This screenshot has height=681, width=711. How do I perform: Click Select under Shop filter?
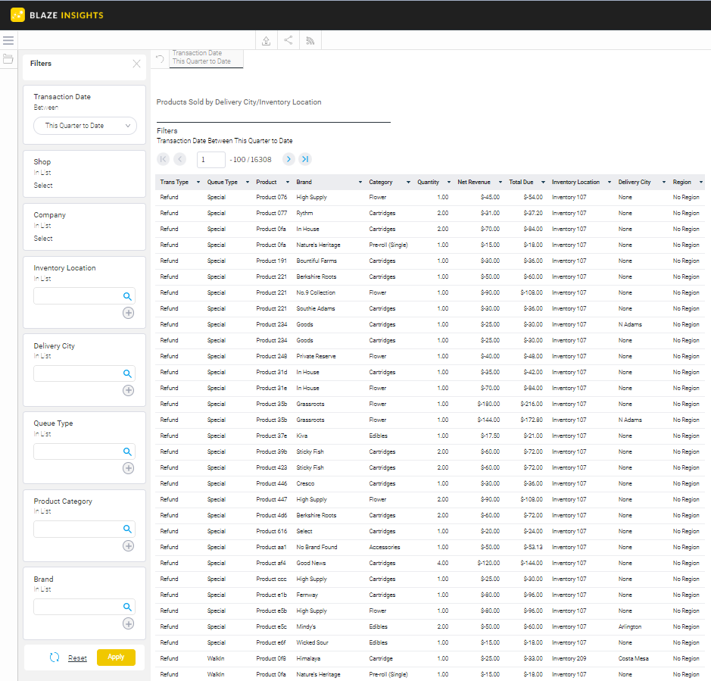coord(43,186)
